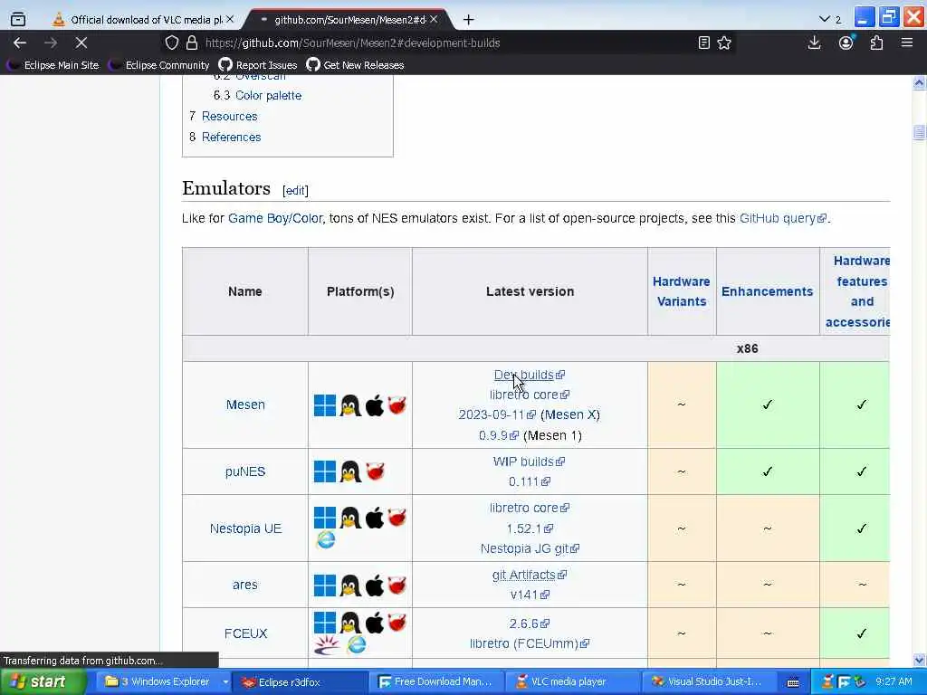
Task: Click Windows platform icon in Mesen row
Action: [325, 405]
